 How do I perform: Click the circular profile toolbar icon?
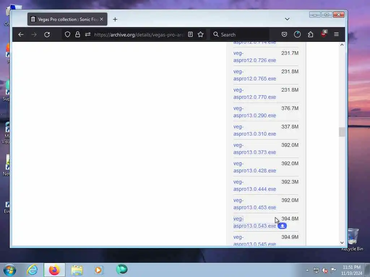tap(297, 34)
